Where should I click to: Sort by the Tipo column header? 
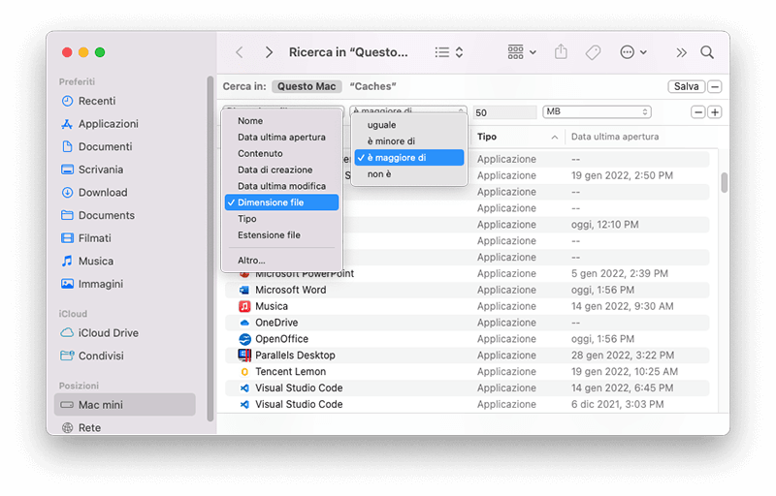click(516, 137)
